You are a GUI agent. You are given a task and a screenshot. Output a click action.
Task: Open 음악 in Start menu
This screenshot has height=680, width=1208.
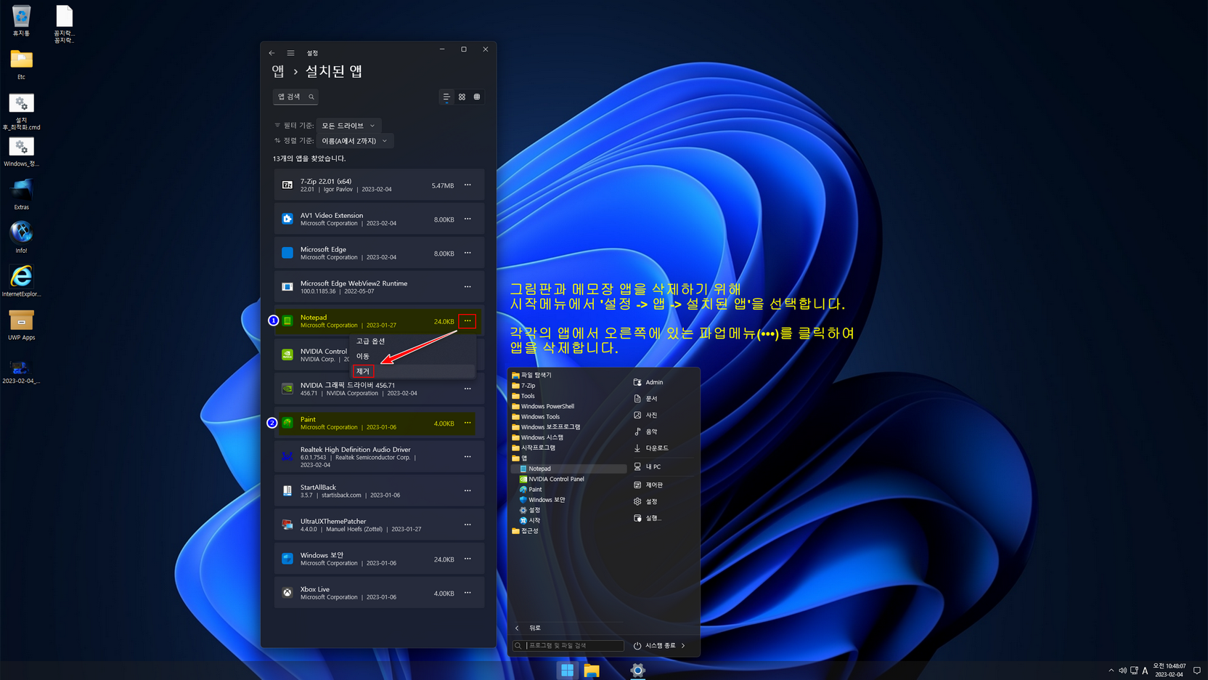pyautogui.click(x=645, y=432)
